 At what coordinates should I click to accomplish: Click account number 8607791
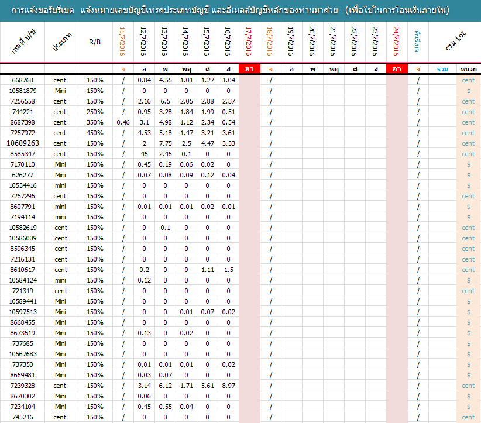coord(22,207)
